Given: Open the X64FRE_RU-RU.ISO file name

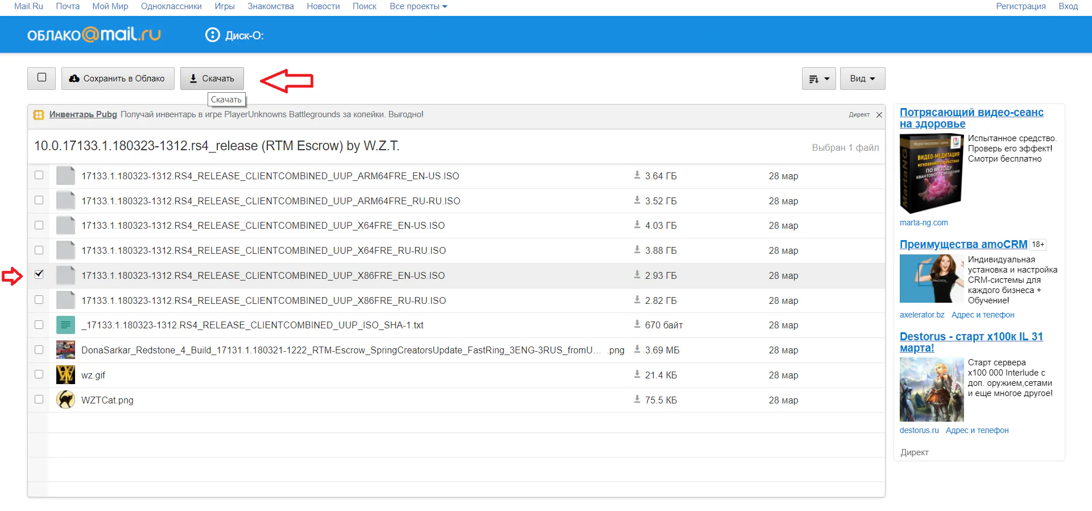Looking at the screenshot, I should [263, 250].
